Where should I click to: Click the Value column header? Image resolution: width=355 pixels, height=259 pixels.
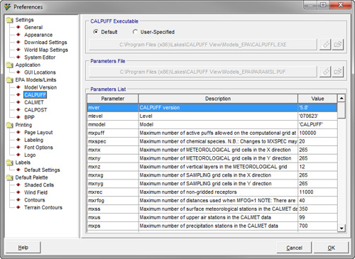(317, 99)
